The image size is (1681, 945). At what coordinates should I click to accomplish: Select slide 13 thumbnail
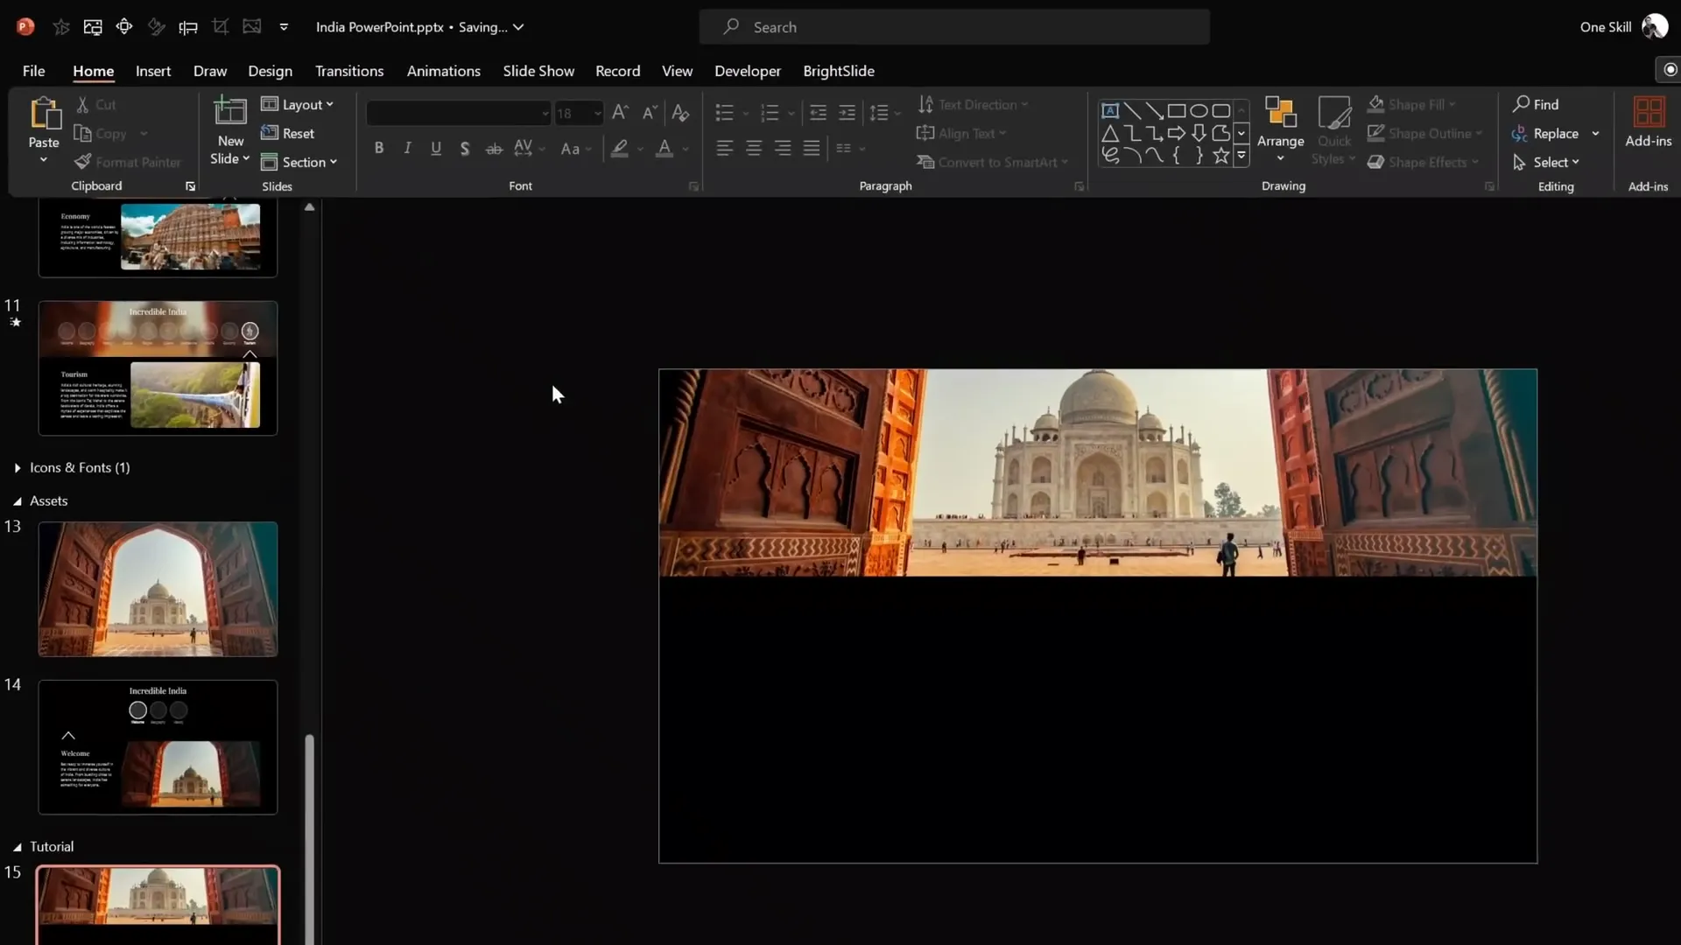158,589
